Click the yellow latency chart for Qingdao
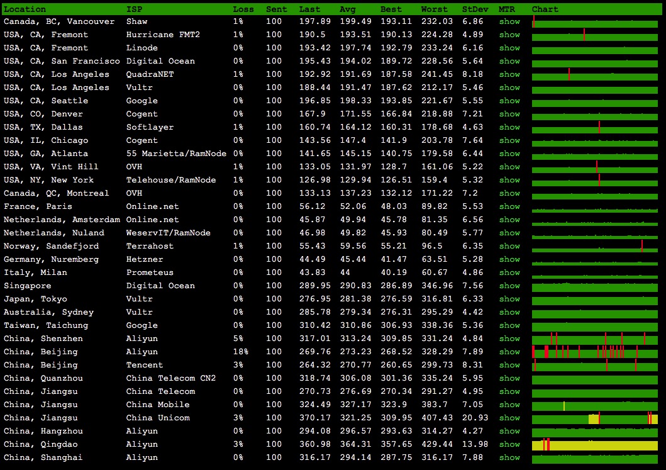The image size is (666, 470). (x=595, y=444)
